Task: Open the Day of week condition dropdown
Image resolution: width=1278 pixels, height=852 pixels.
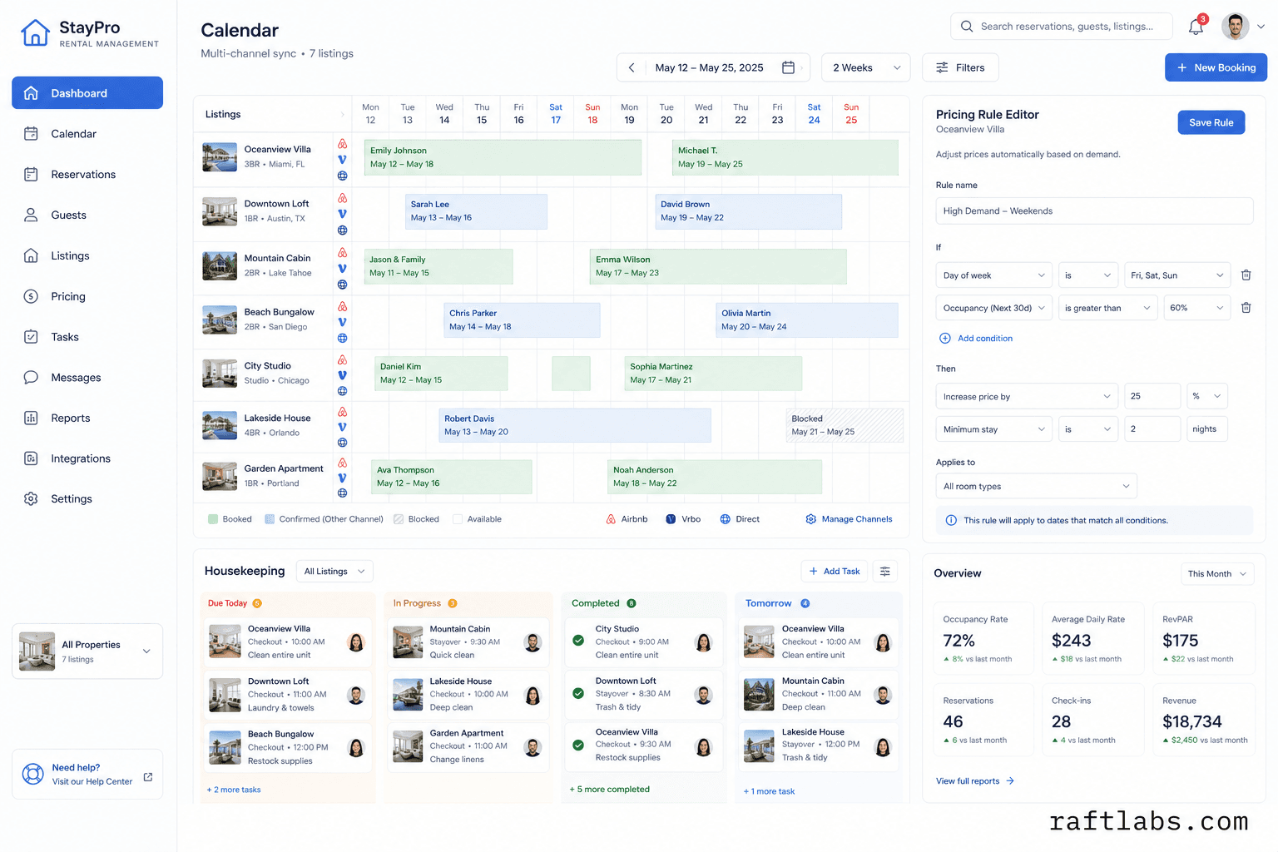Action: click(994, 275)
